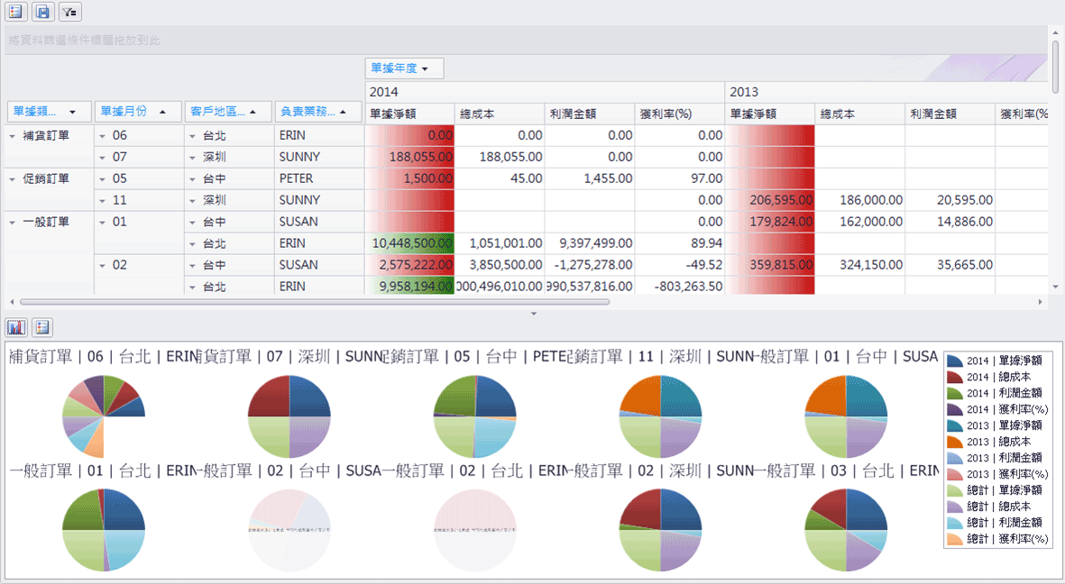Collapse month 07 row group
This screenshot has height=584, width=1065.
103,158
